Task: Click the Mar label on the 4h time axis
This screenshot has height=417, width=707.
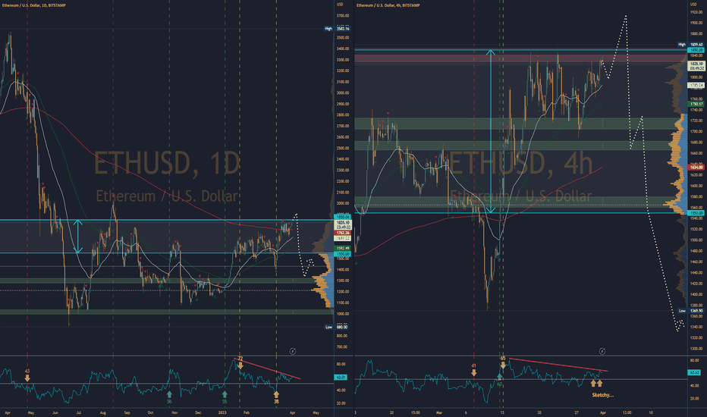Action: (x=440, y=412)
